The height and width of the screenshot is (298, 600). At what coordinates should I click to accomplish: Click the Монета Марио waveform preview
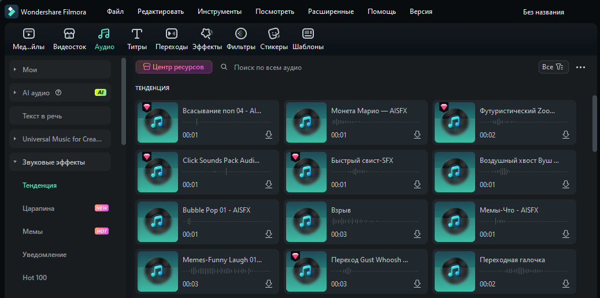click(375, 122)
